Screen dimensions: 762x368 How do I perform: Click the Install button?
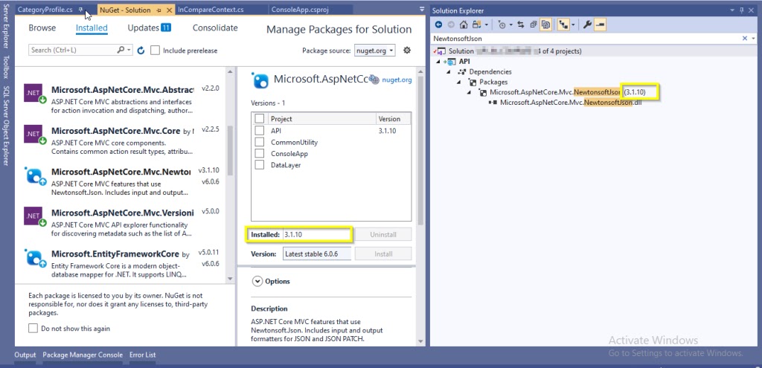pos(383,254)
